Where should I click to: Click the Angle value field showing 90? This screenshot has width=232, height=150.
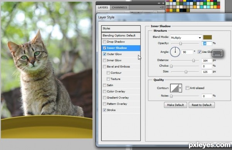click(x=187, y=52)
